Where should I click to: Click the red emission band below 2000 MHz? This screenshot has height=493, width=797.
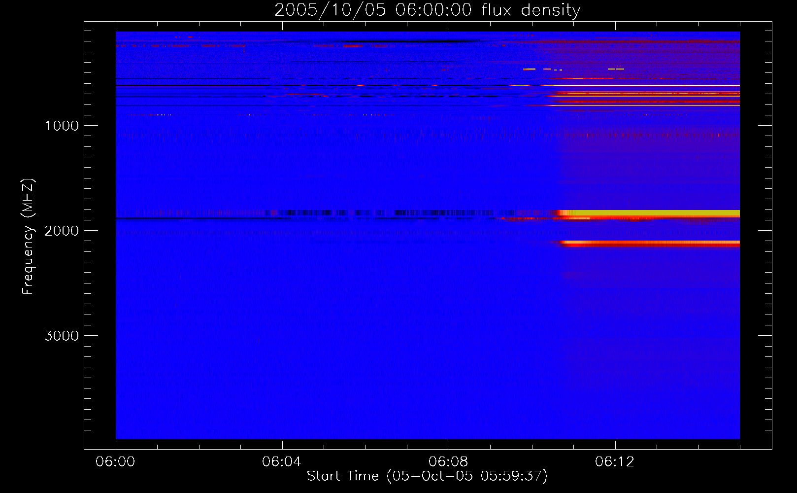pos(650,244)
